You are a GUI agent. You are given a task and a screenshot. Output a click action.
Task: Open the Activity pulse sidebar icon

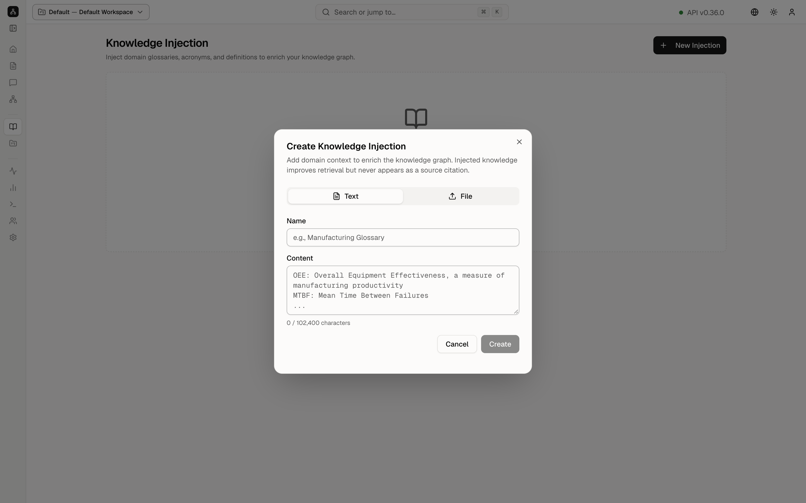[13, 171]
